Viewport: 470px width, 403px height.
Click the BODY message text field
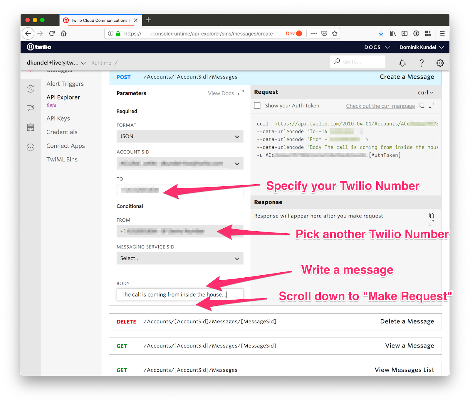pos(180,294)
